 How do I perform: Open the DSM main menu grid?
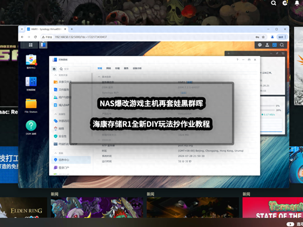pyautogui.click(x=30, y=45)
